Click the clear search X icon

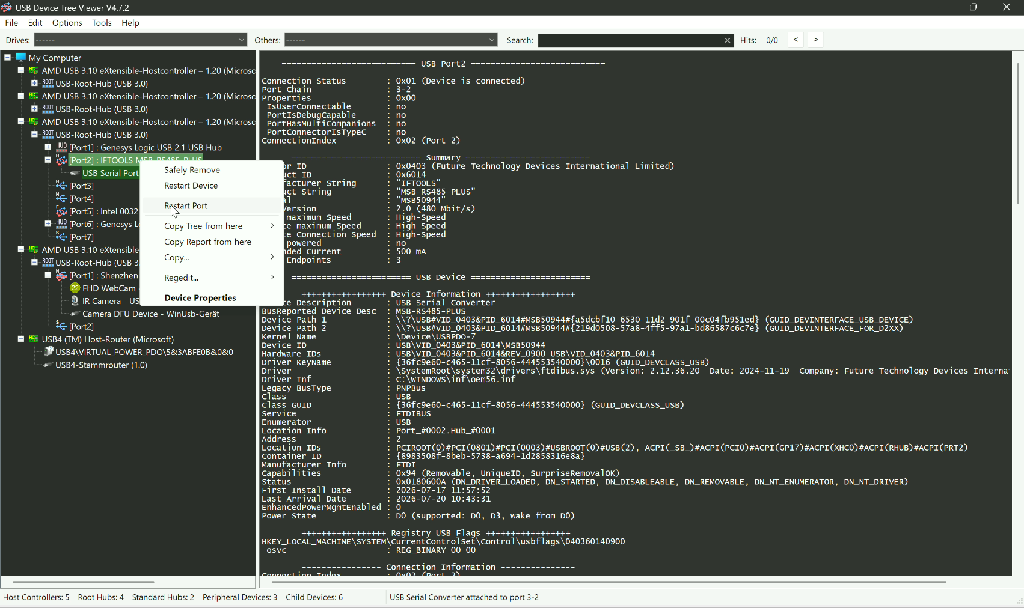click(728, 40)
